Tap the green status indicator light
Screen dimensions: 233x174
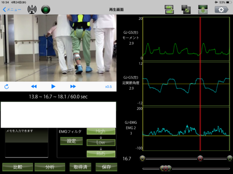[x=46, y=9]
